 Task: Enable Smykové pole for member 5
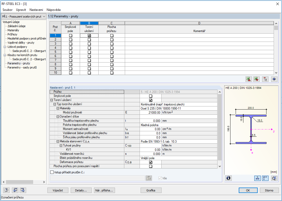click(70, 52)
